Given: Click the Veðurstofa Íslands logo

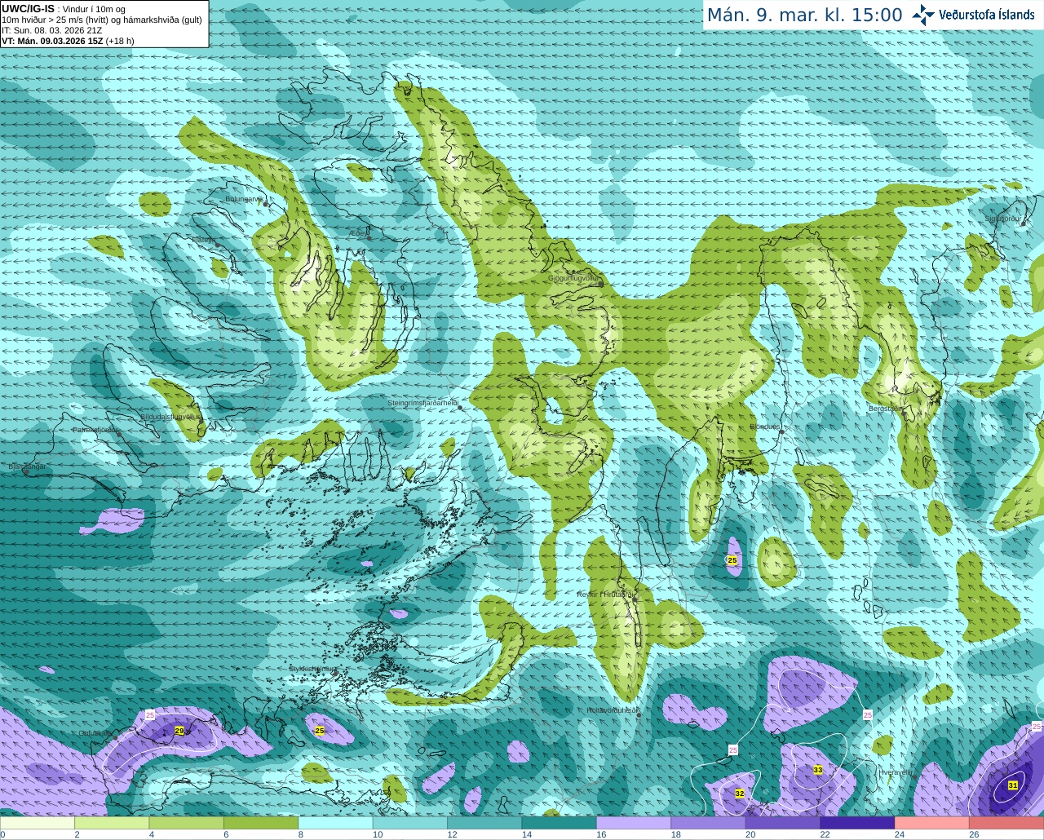Looking at the screenshot, I should pos(973,15).
